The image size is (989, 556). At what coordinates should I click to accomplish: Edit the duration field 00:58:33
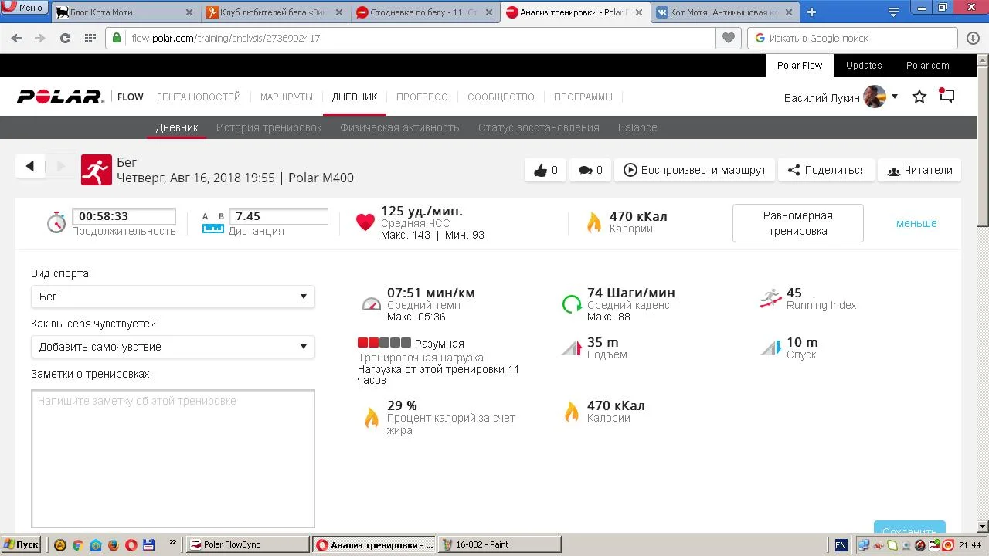[124, 217]
